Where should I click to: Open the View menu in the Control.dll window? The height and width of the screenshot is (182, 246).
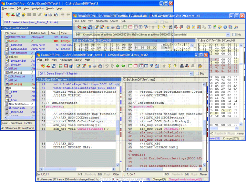(x=90, y=21)
